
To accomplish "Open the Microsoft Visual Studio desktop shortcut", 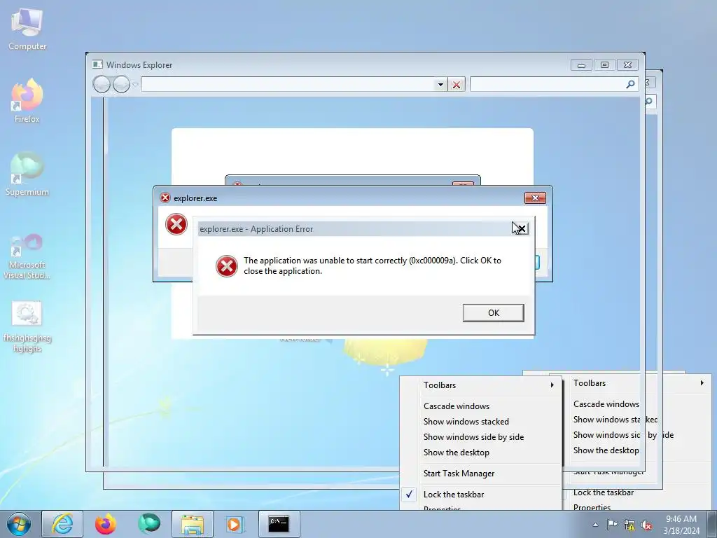I will point(27,256).
